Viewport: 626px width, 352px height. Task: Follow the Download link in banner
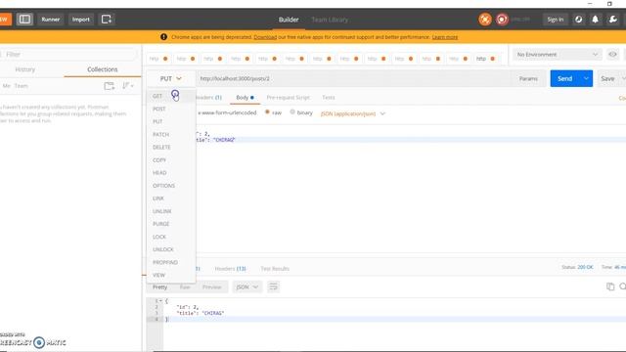point(265,37)
